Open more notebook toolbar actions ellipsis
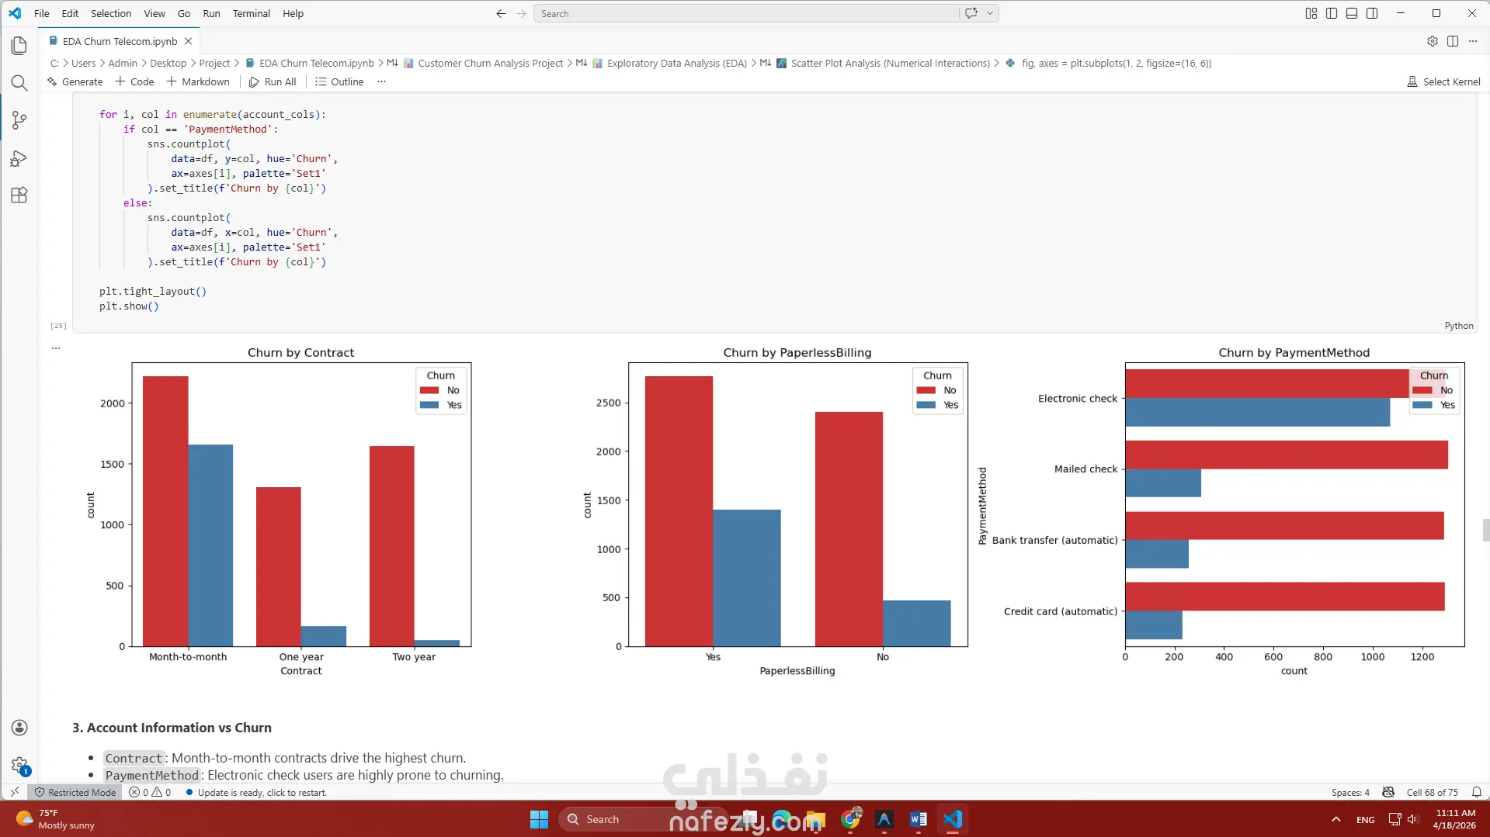The width and height of the screenshot is (1490, 837). 381,81
